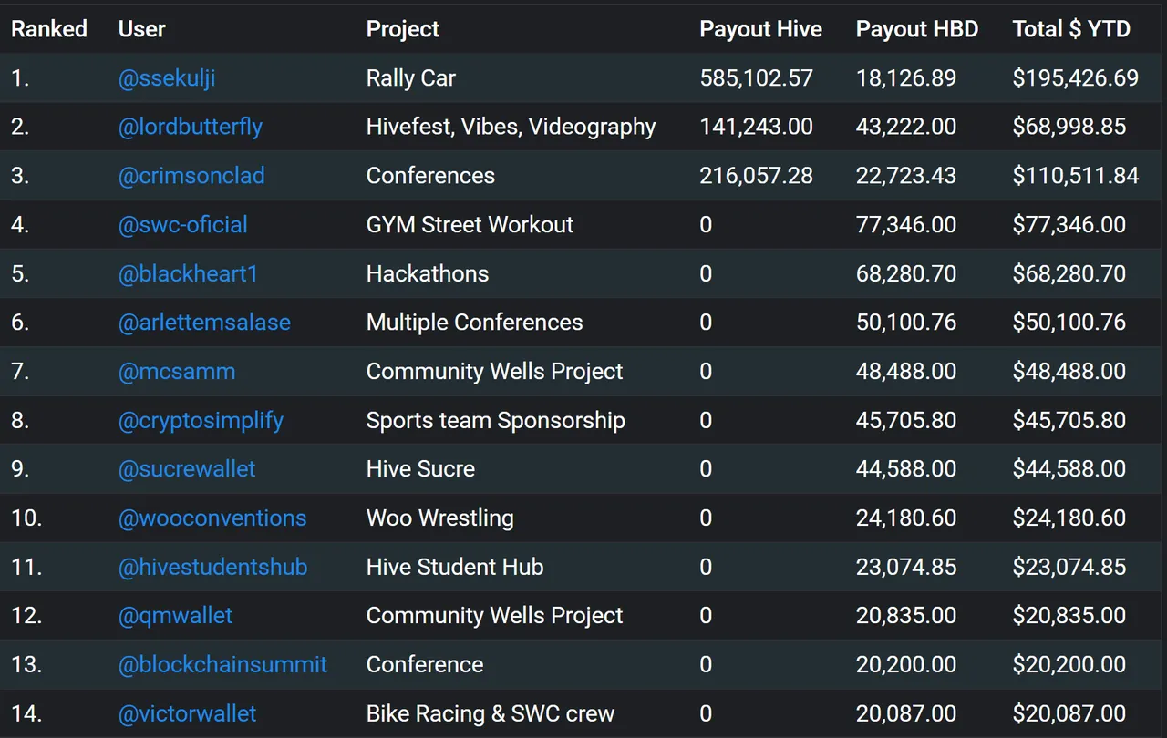The image size is (1167, 738).
Task: Open the @cryptosimplify user link
Action: point(201,420)
